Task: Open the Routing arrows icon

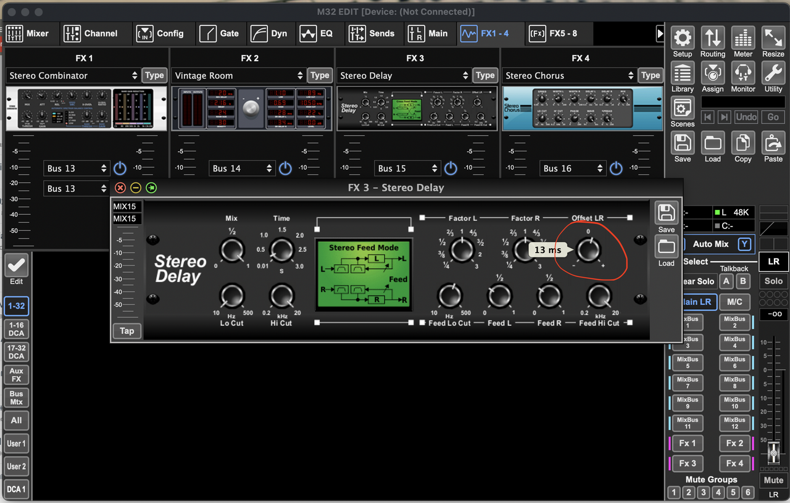Action: tap(712, 38)
